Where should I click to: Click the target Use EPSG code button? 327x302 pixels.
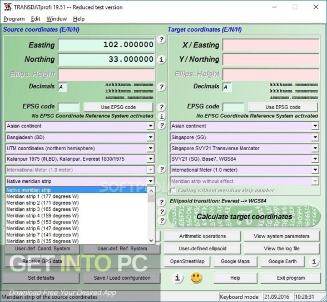pyautogui.click(x=283, y=107)
